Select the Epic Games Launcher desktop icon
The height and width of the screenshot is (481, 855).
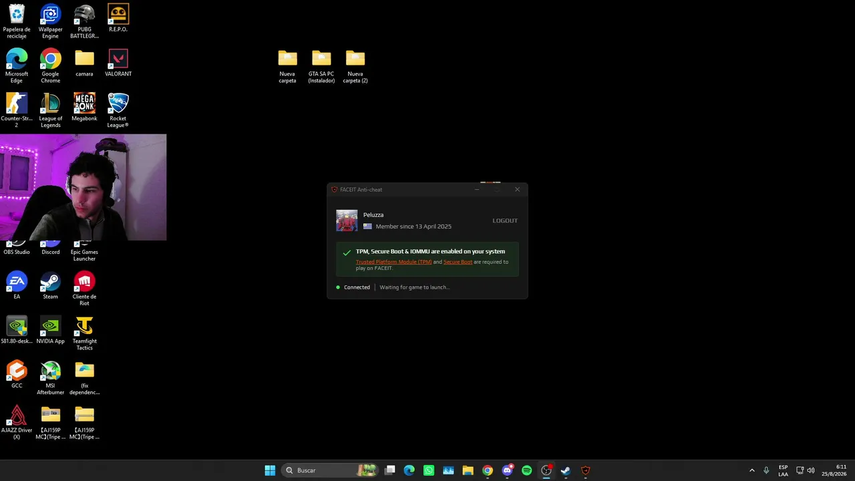pyautogui.click(x=84, y=251)
